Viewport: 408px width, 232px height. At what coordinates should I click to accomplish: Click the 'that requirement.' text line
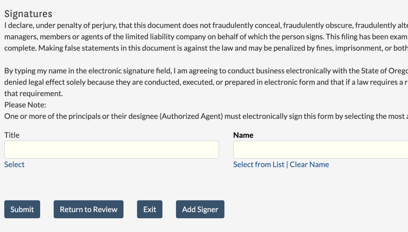point(33,93)
